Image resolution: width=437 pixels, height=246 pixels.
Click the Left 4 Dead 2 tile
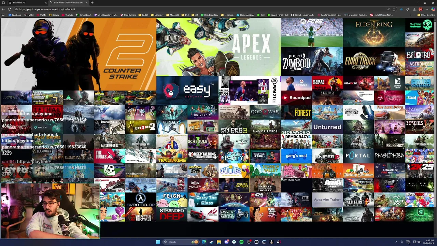(x=140, y=127)
